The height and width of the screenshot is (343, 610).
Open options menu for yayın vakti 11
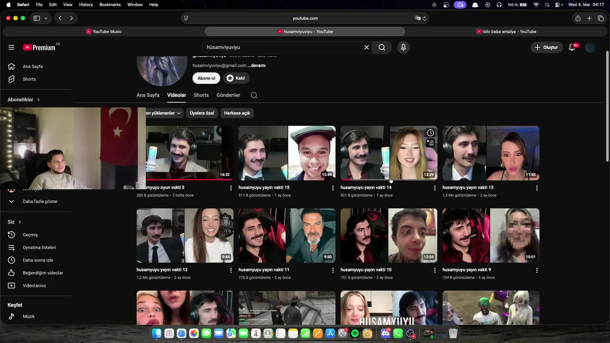pyautogui.click(x=333, y=270)
